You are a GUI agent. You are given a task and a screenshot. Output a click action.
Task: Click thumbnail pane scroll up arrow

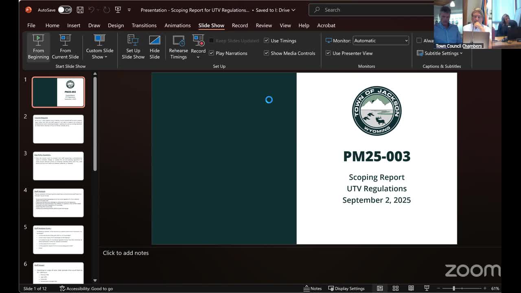point(95,74)
